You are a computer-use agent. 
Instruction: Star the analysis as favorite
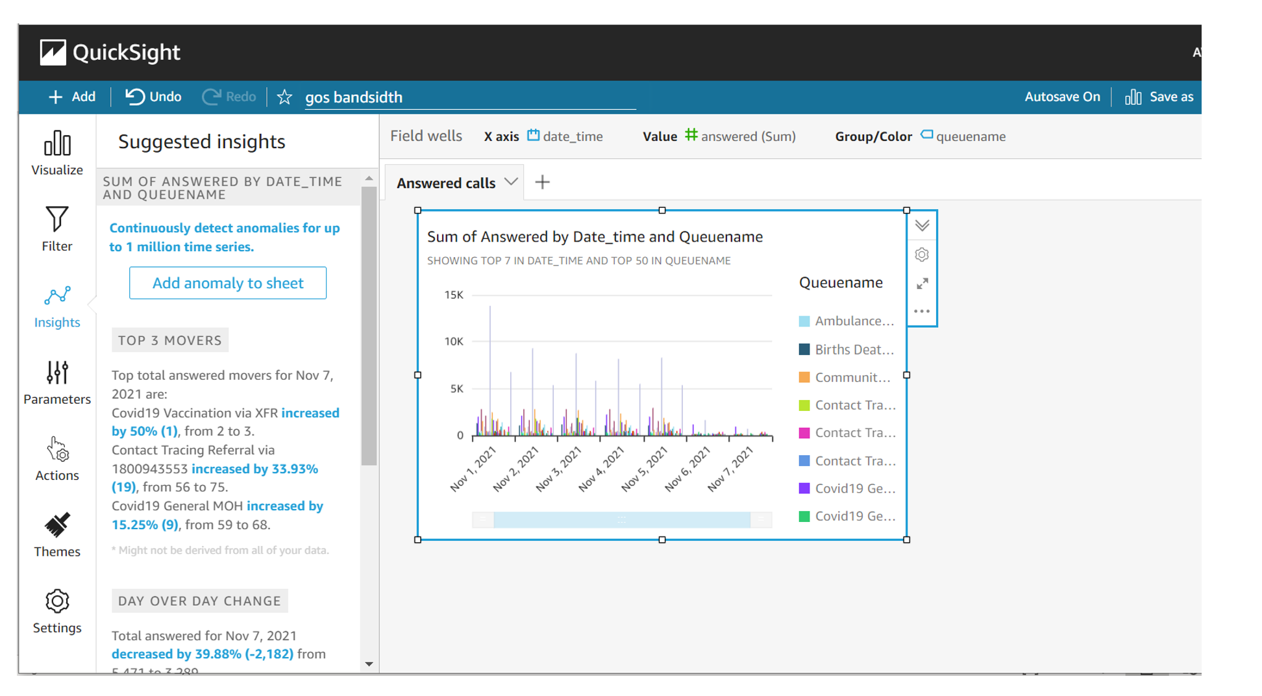(284, 97)
